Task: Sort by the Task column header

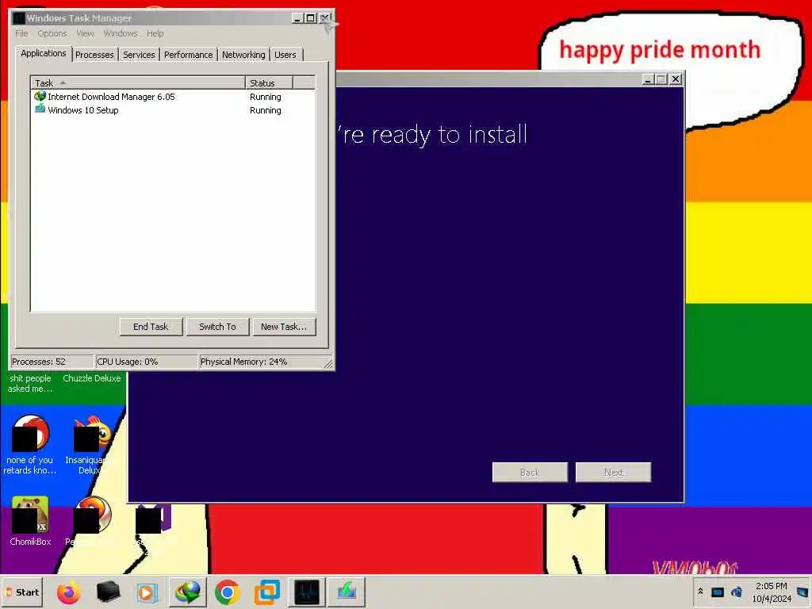Action: pyautogui.click(x=138, y=82)
